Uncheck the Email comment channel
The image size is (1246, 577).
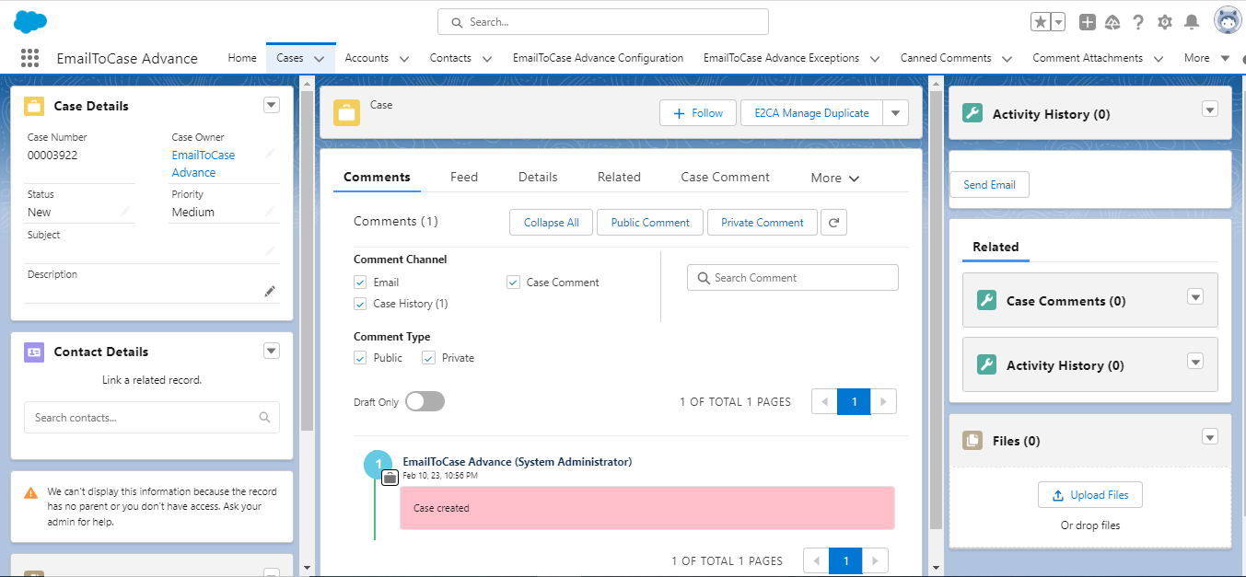point(360,283)
